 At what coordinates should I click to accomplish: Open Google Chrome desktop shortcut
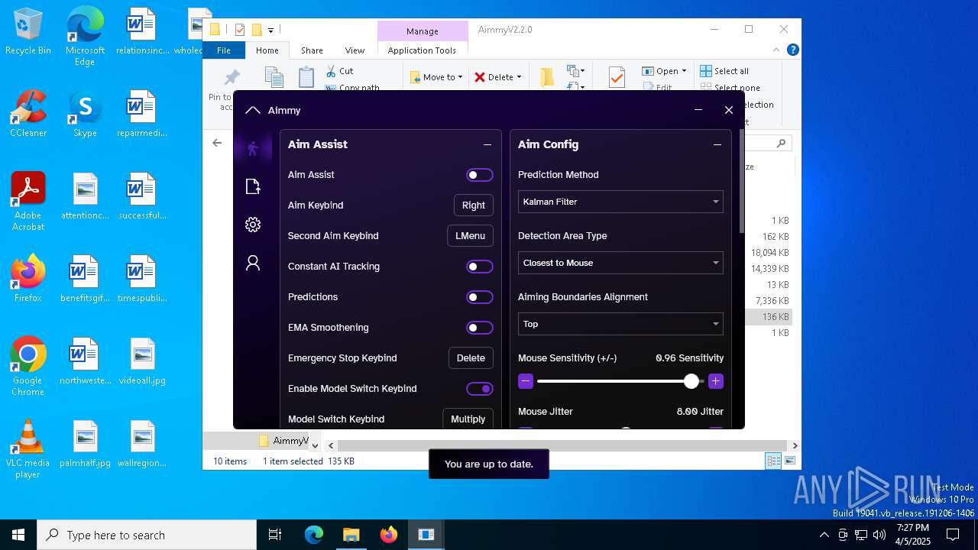click(x=28, y=367)
